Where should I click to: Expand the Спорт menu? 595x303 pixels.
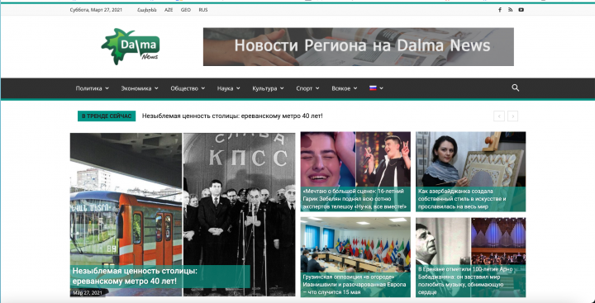(307, 88)
